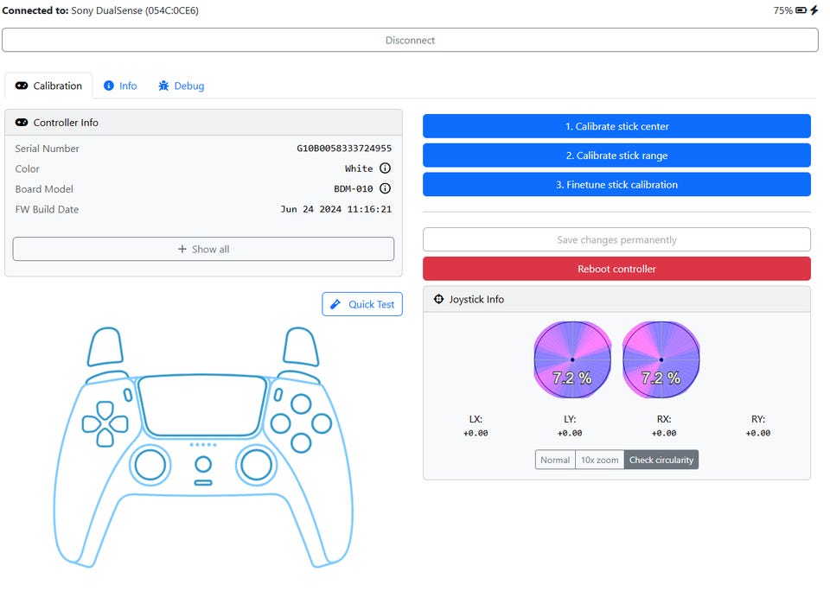Open Finetune stick calibration
The width and height of the screenshot is (830, 610).
pyautogui.click(x=616, y=184)
